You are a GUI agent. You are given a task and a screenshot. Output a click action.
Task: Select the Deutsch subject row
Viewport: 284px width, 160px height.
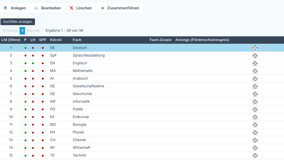point(142,48)
